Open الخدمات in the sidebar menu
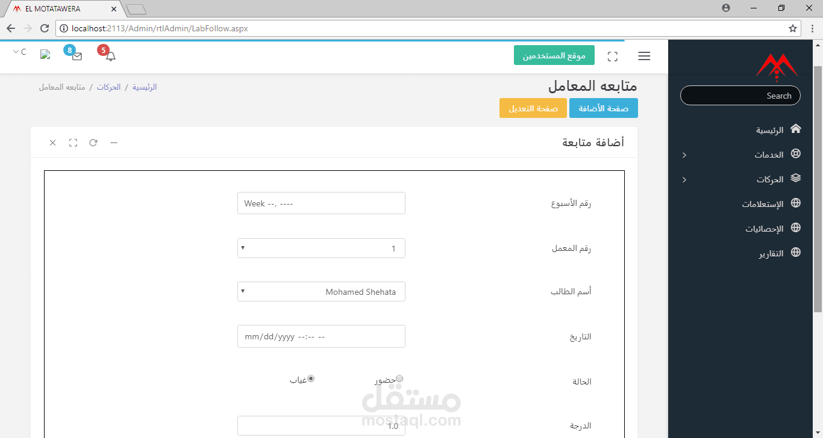The image size is (823, 438). pos(769,155)
